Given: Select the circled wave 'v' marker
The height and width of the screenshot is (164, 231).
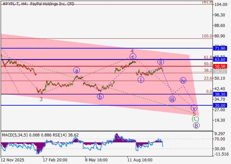Looking at the screenshot, I should click(x=194, y=108).
